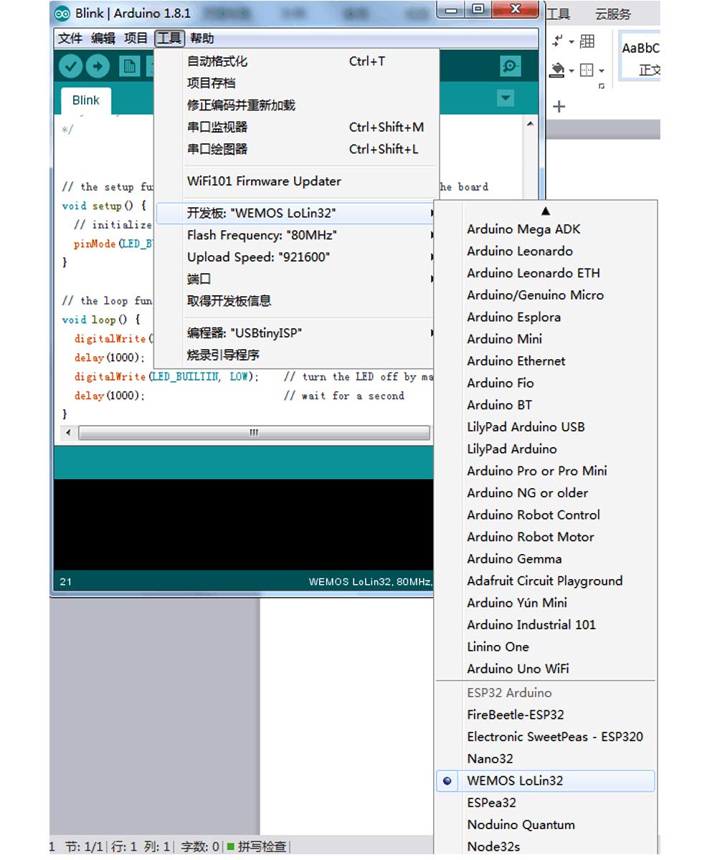The width and height of the screenshot is (717, 860).
Task: Click the editor horizontal scrollbar thumb
Action: [254, 433]
